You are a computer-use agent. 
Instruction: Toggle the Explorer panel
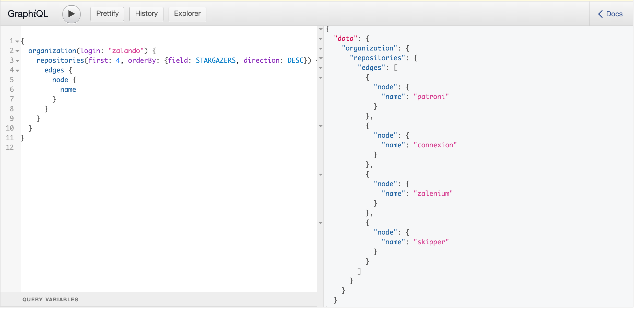(x=187, y=14)
